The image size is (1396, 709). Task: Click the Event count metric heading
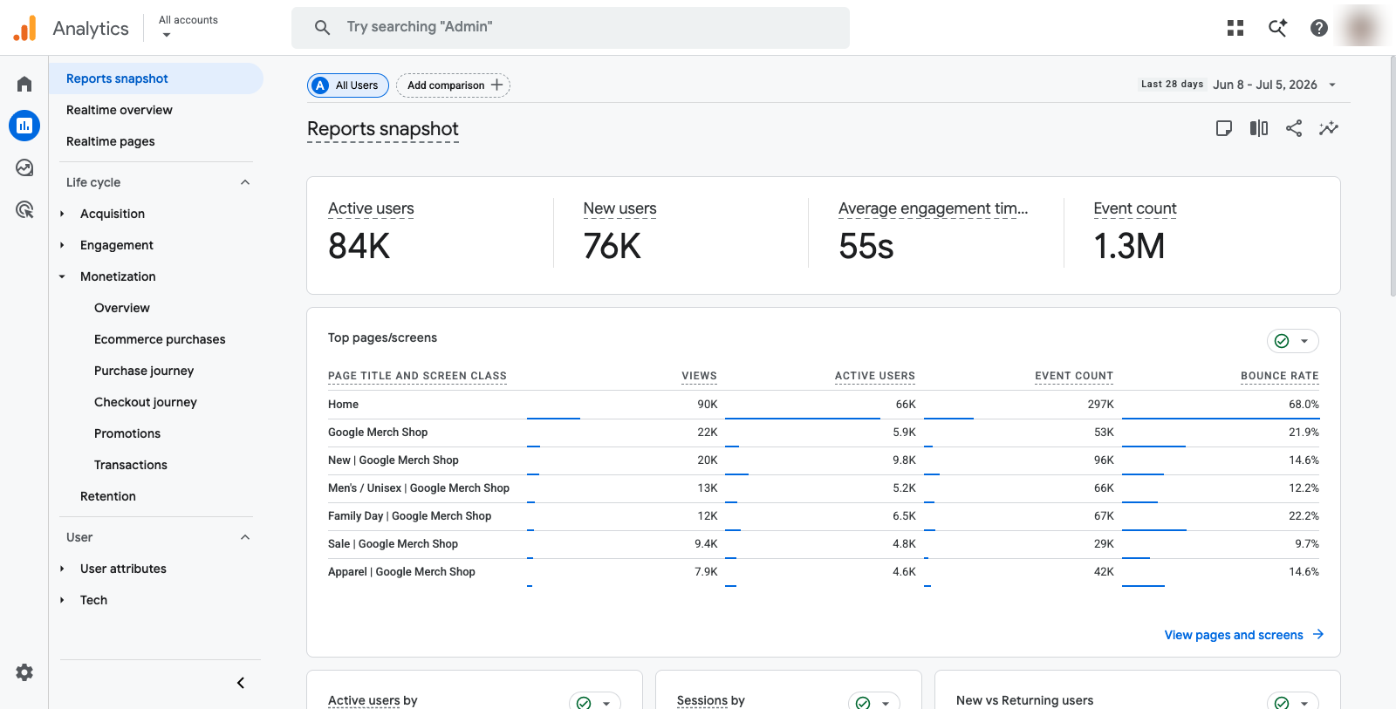(1135, 208)
